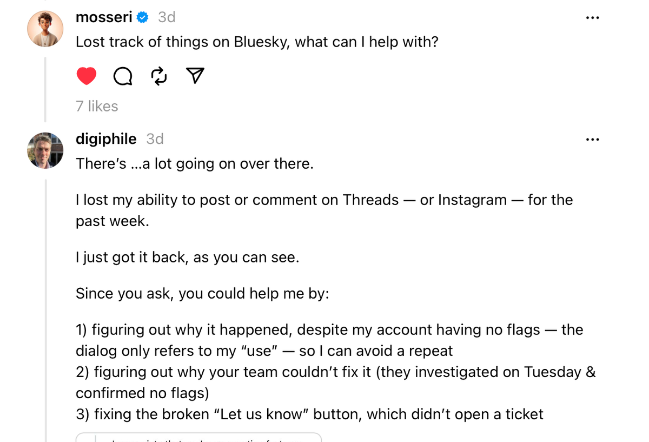View the list of 7 likes
Image resolution: width=649 pixels, height=442 pixels.
pos(96,106)
